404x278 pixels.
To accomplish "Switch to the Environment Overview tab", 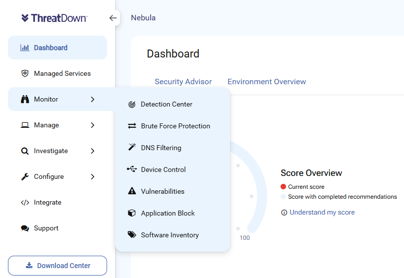I will click(x=267, y=82).
